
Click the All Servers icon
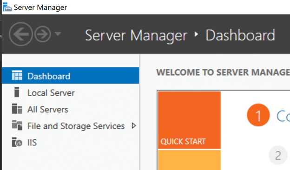17,109
